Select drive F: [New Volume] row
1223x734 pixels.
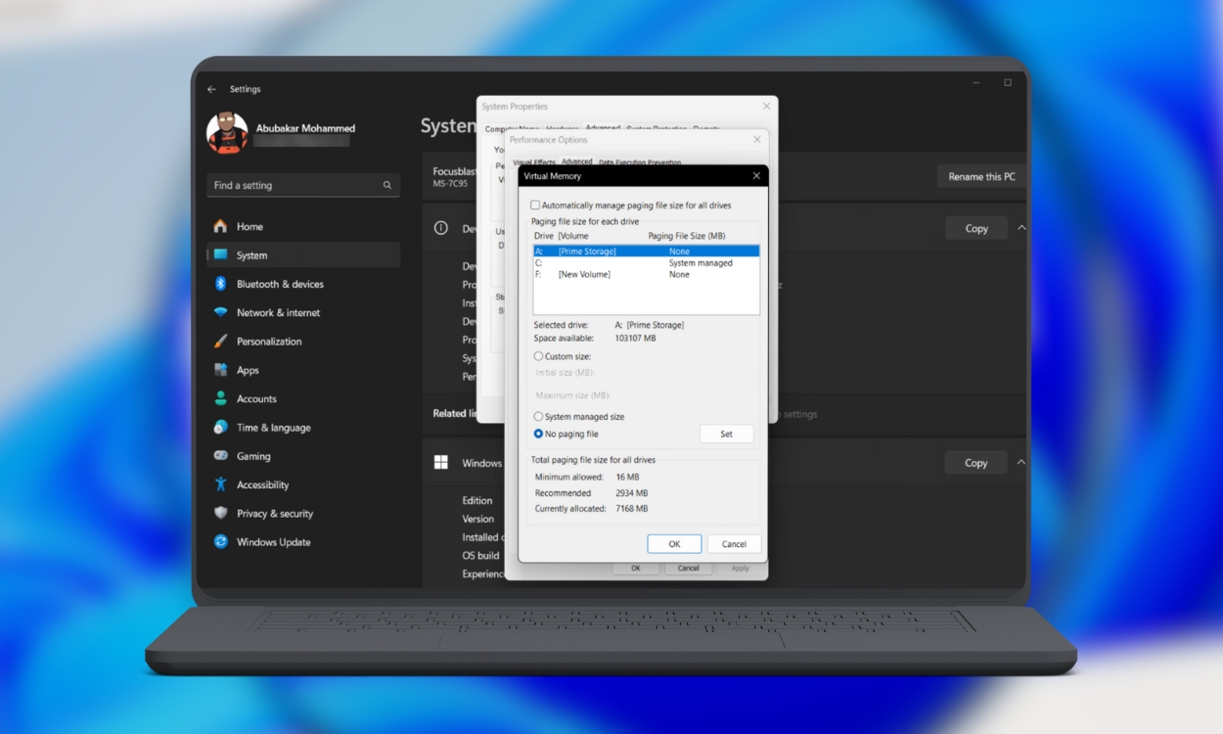click(646, 275)
